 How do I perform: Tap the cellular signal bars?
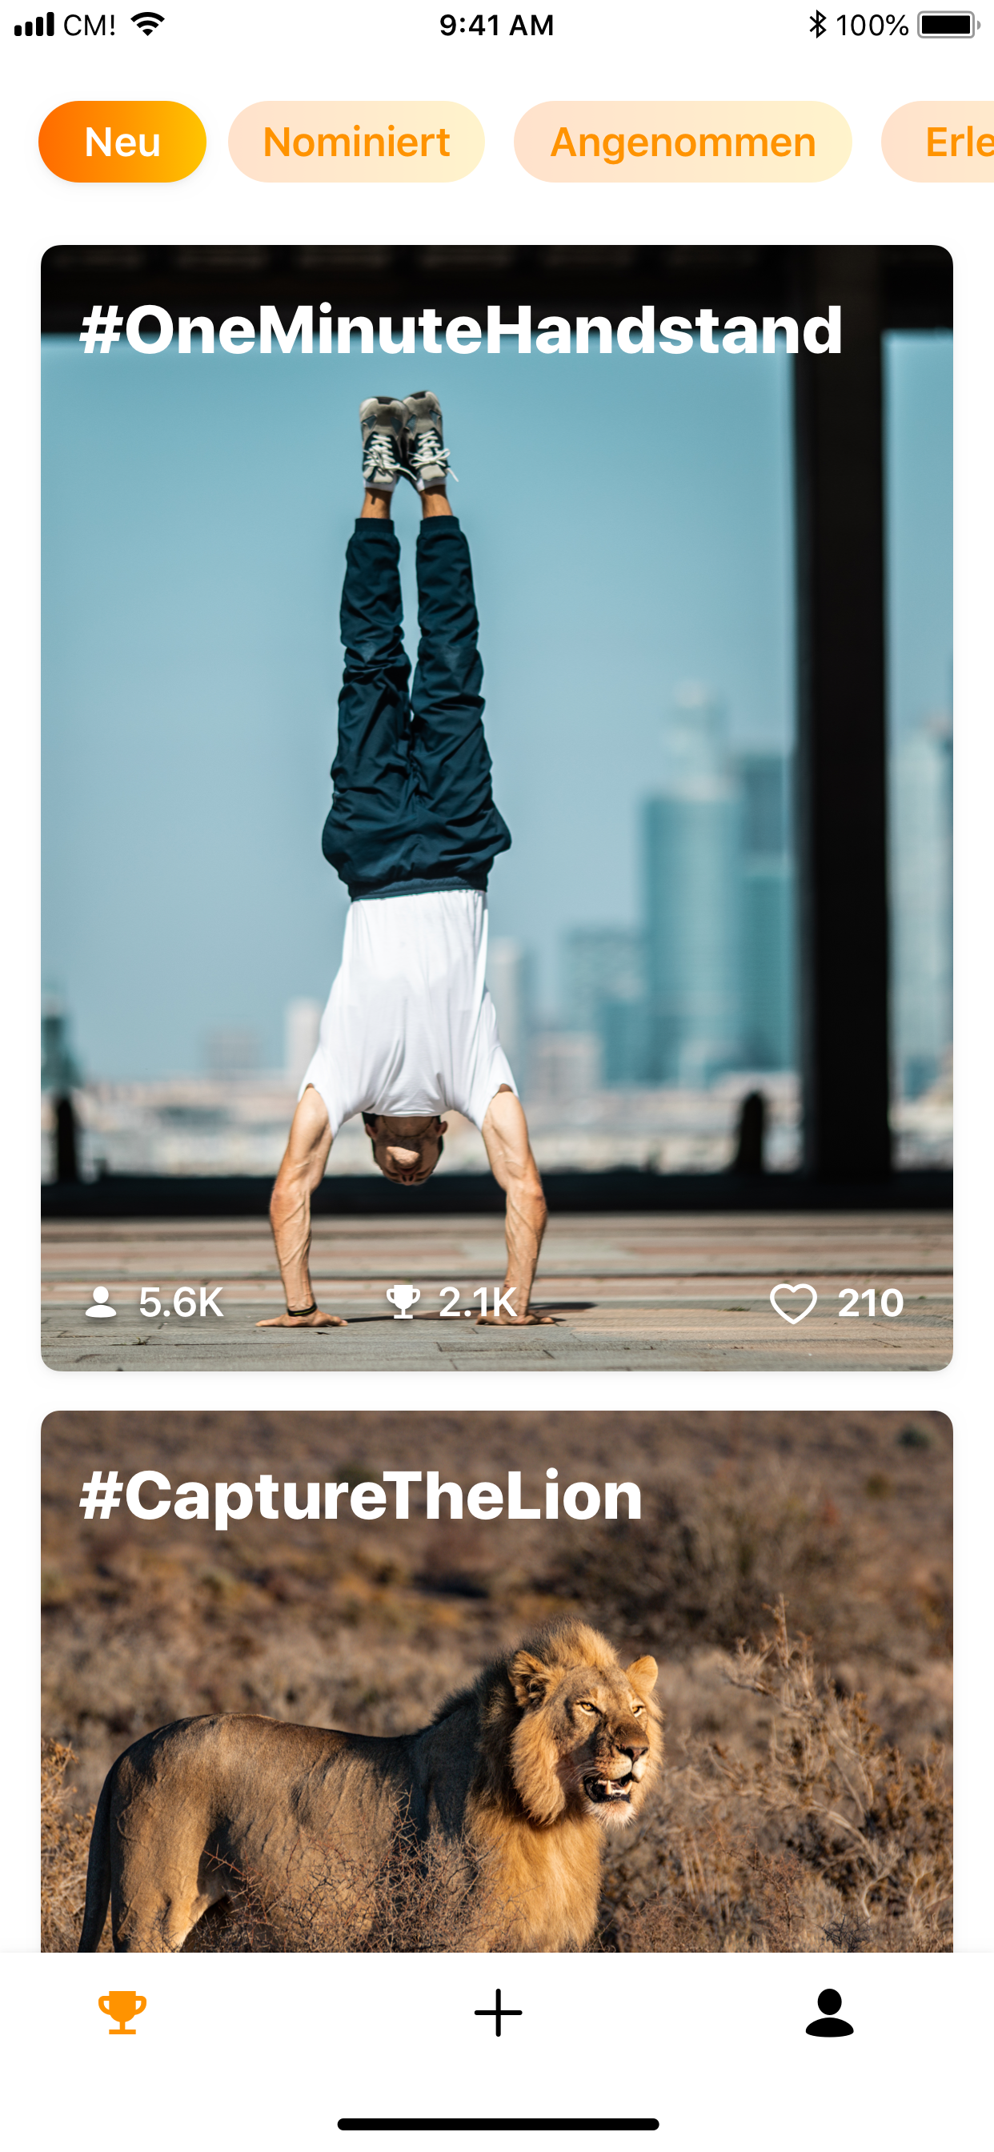point(34,25)
